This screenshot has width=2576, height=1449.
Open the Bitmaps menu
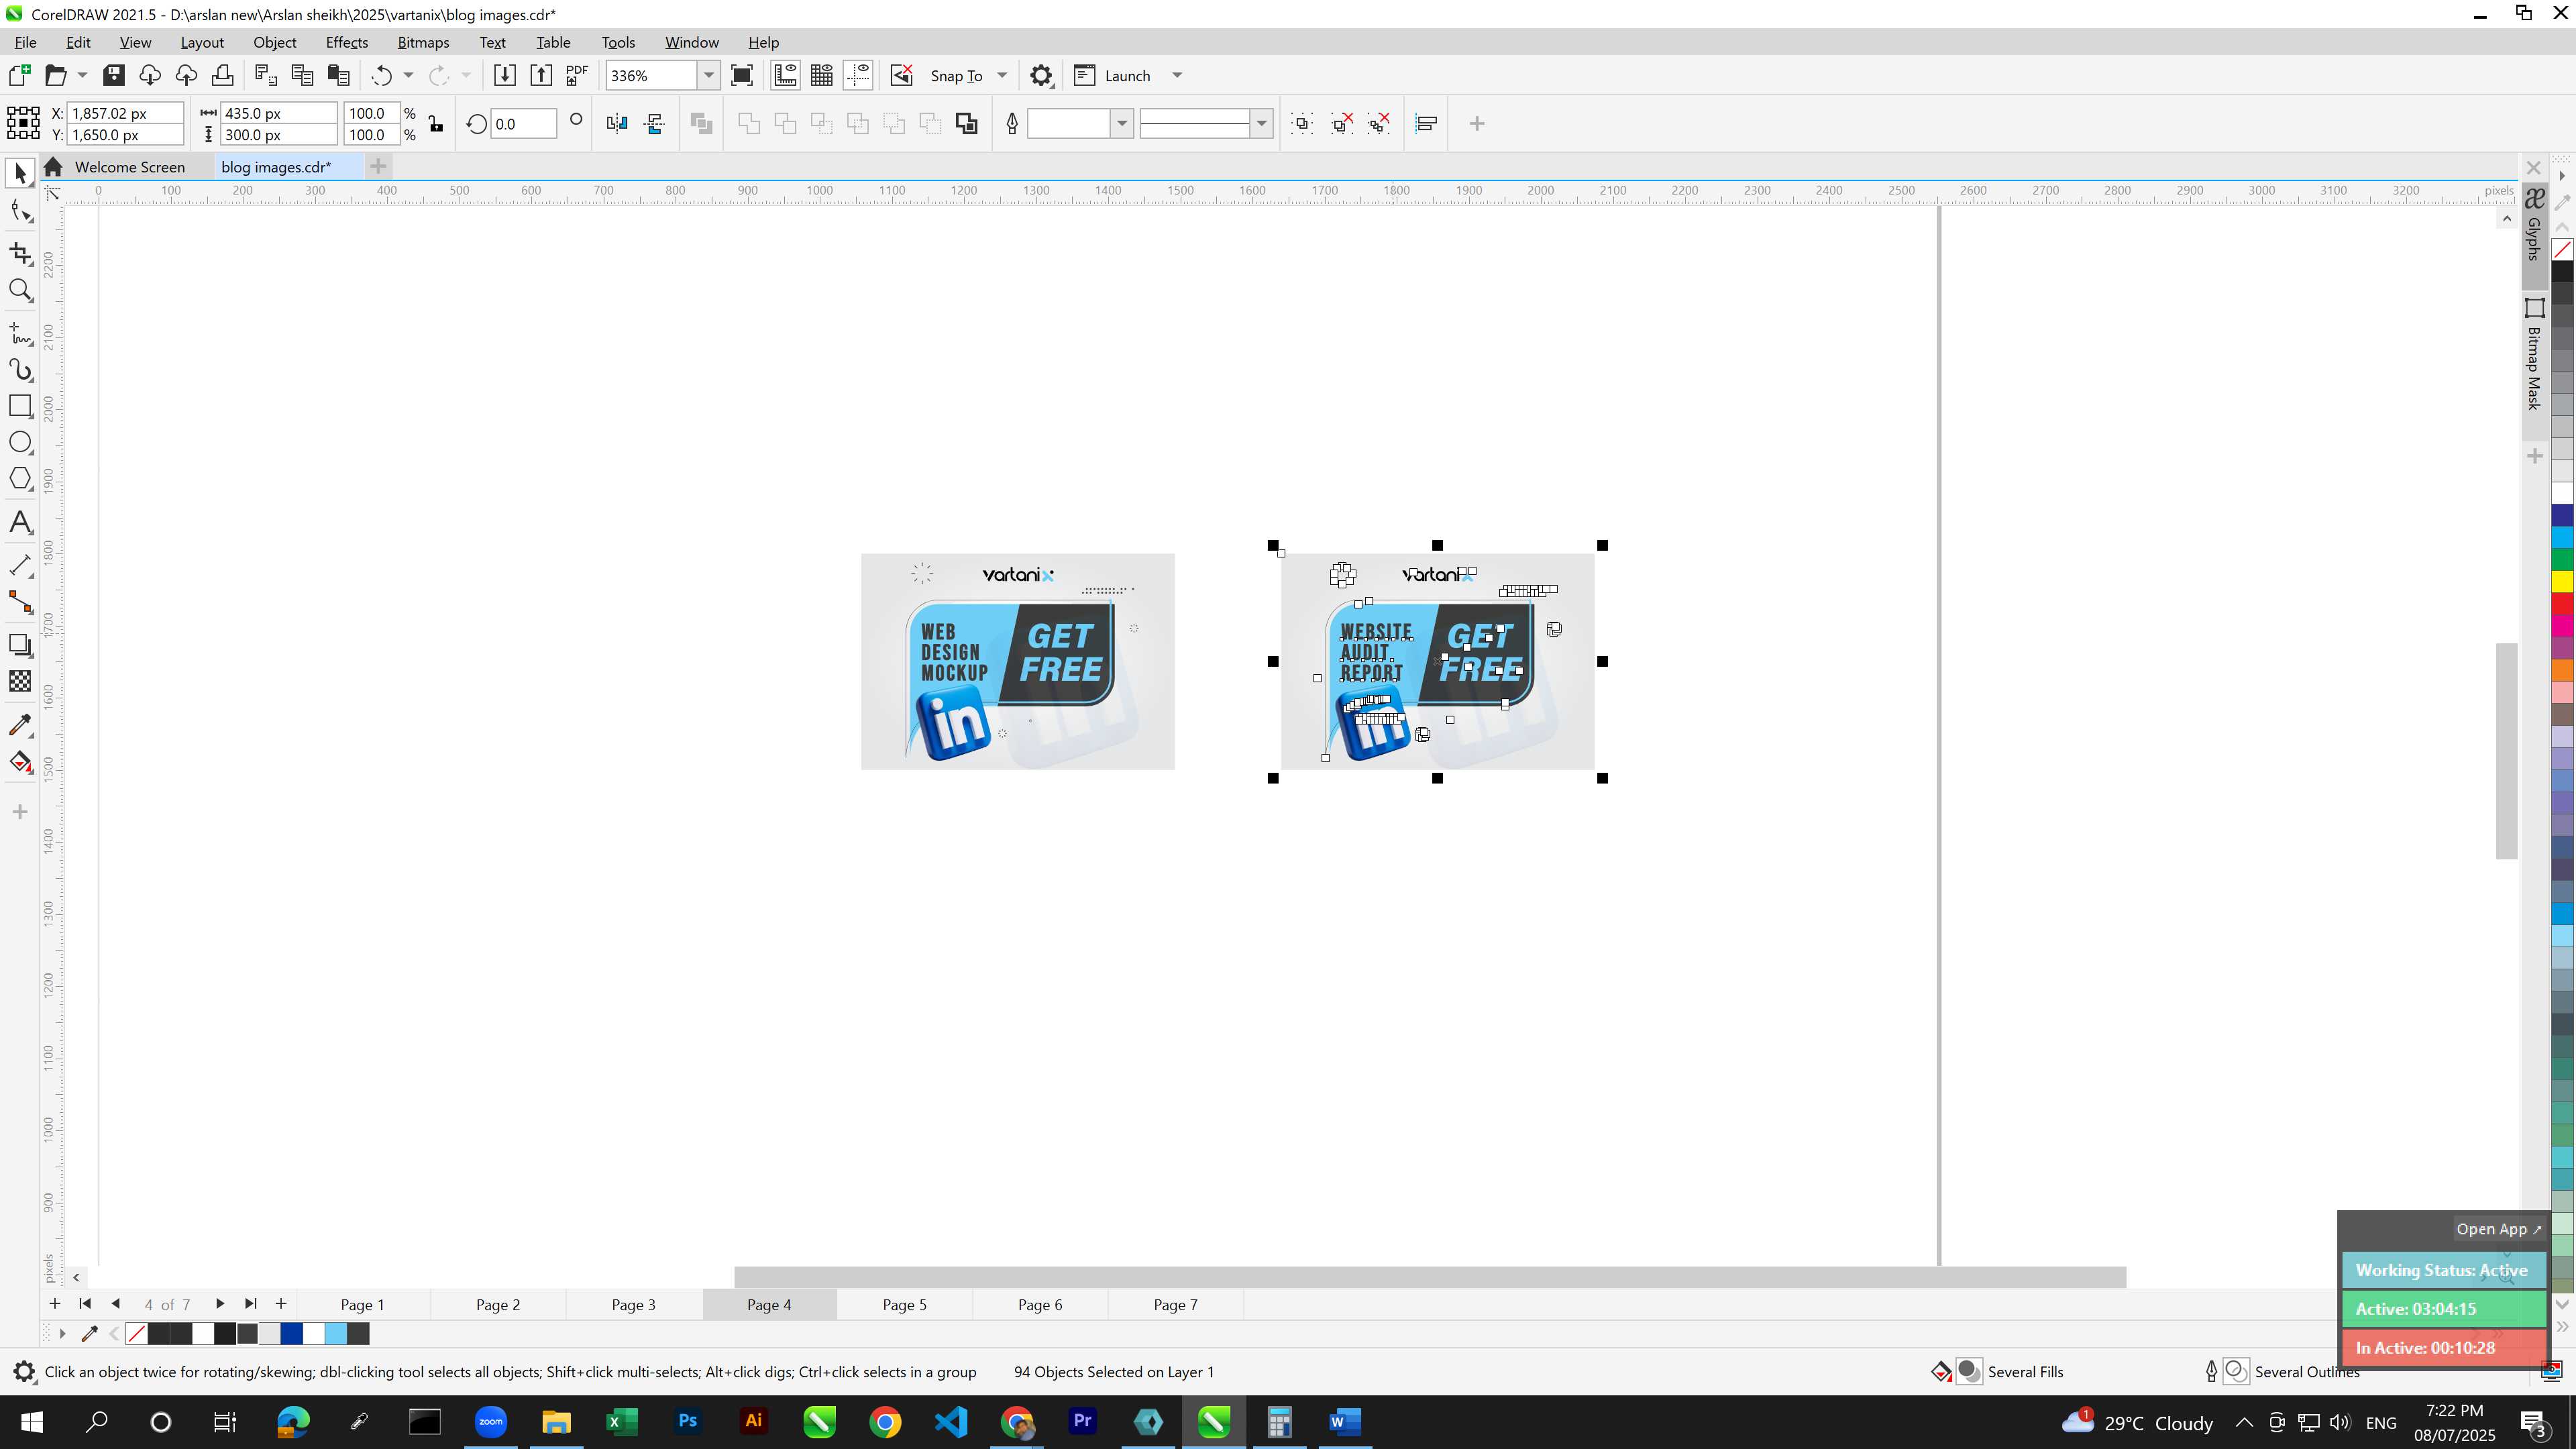coord(423,42)
